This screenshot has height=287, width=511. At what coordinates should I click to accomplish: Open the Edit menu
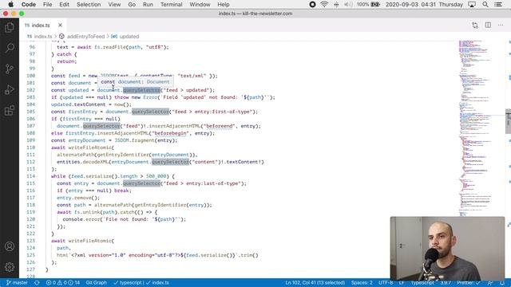tap(64, 4)
